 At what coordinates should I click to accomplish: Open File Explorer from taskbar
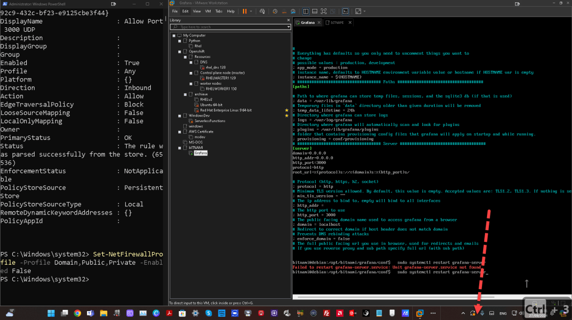pyautogui.click(x=103, y=313)
